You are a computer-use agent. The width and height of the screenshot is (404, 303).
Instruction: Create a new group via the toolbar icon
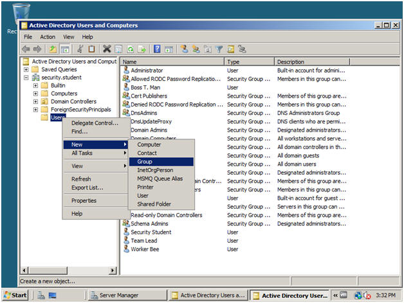click(x=196, y=49)
